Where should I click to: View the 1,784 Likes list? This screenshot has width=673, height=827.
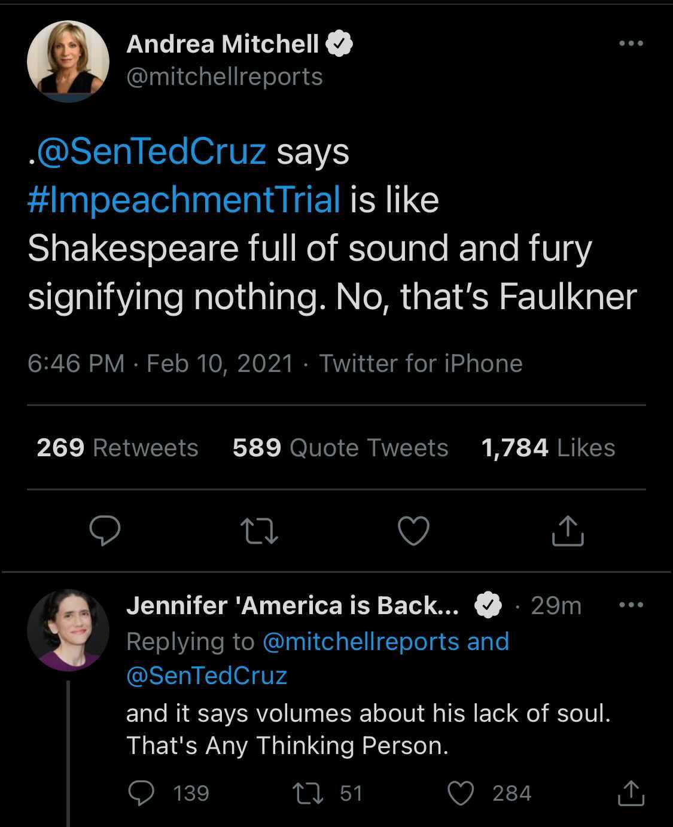click(x=548, y=448)
